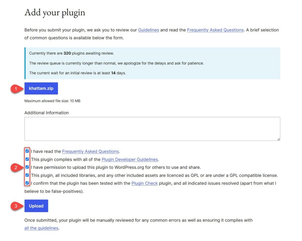The height and width of the screenshot is (241, 302).
Task: Visit the Plugin Check link
Action: tap(145, 183)
